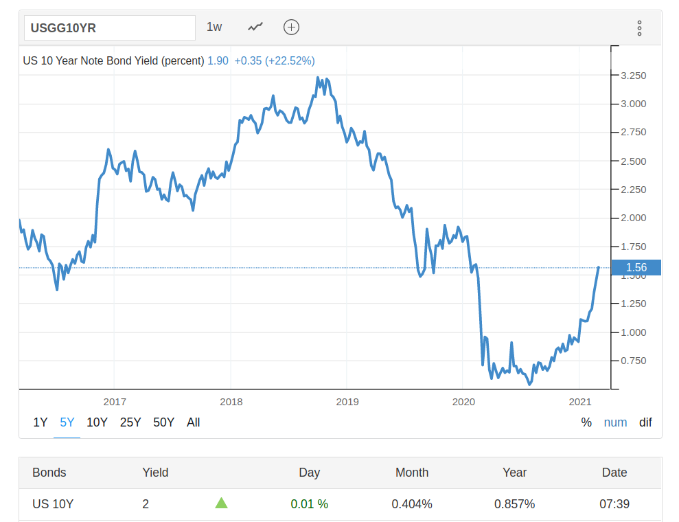This screenshot has height=522, width=679.
Task: Switch chart to 25Y range
Action: click(130, 422)
